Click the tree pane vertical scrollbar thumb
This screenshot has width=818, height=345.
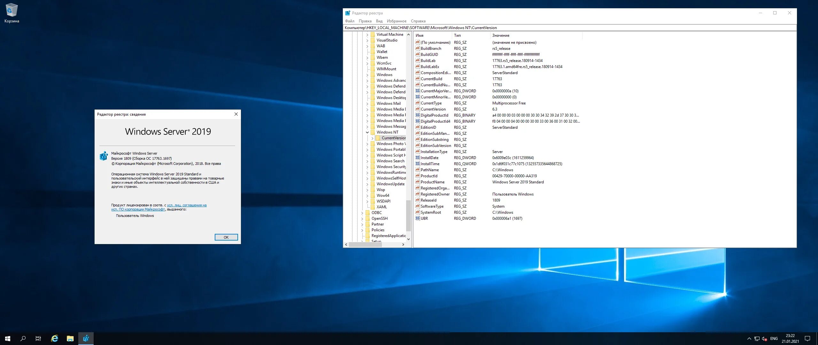pos(408,215)
